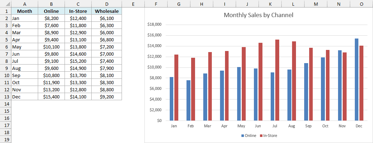Select the $7,900 Wholesale cell
373x143 pixels.
[x=107, y=68]
